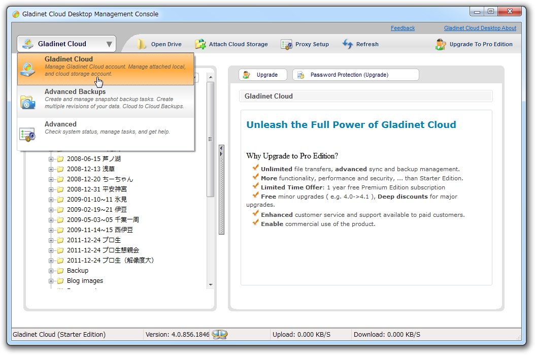The width and height of the screenshot is (535, 355).
Task: Click the Refresh label
Action: [x=367, y=44]
